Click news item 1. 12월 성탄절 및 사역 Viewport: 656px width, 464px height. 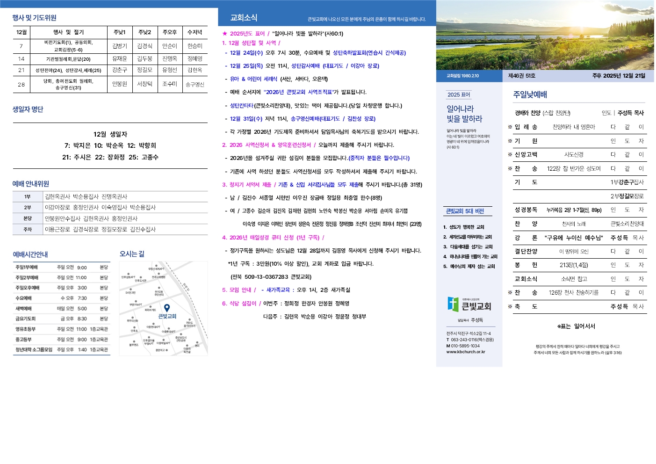point(251,43)
